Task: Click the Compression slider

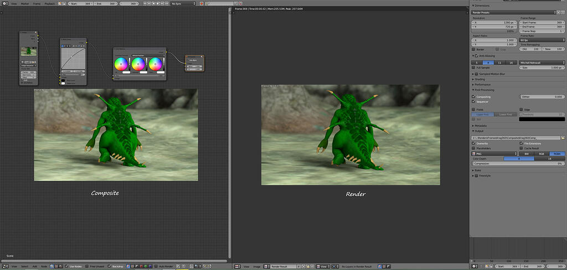Action: 518,164
